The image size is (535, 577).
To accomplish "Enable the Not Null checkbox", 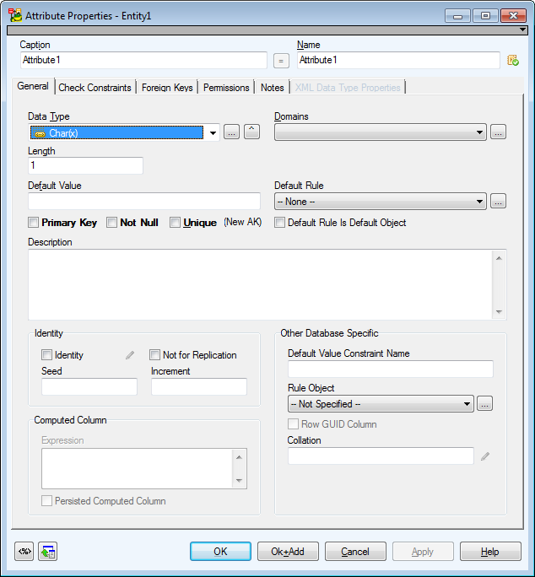I will tap(111, 222).
